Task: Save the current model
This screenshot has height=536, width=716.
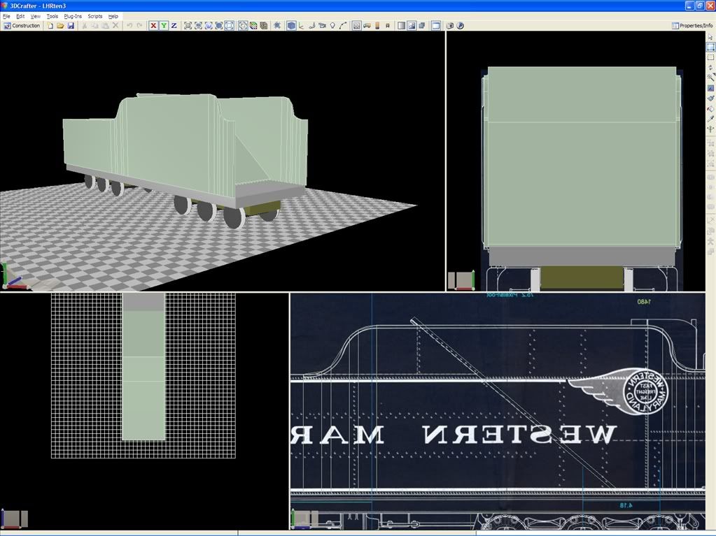Action: [x=71, y=26]
